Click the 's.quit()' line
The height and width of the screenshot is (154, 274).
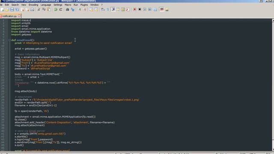19,145
